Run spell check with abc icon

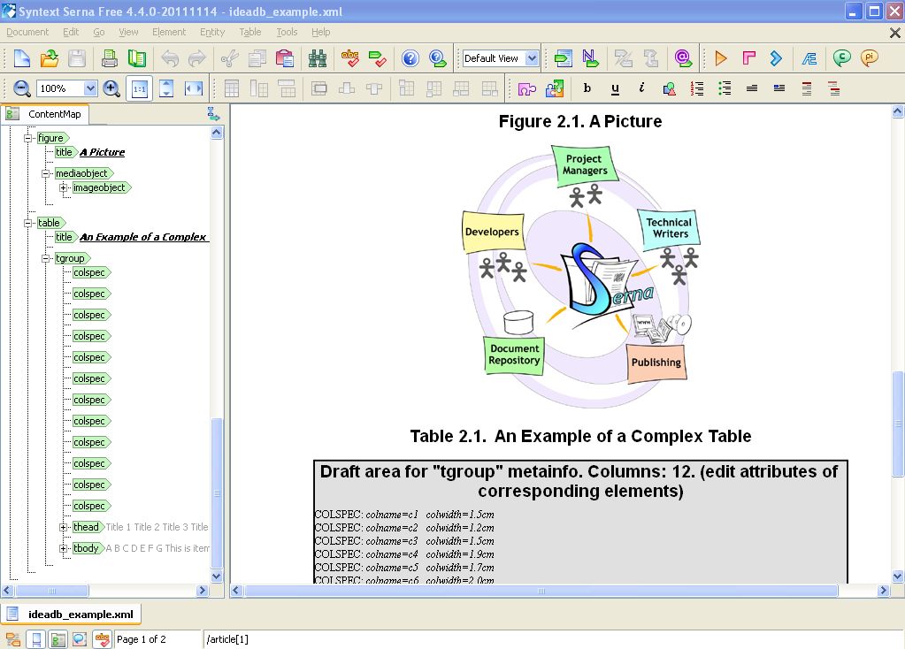pyautogui.click(x=349, y=58)
